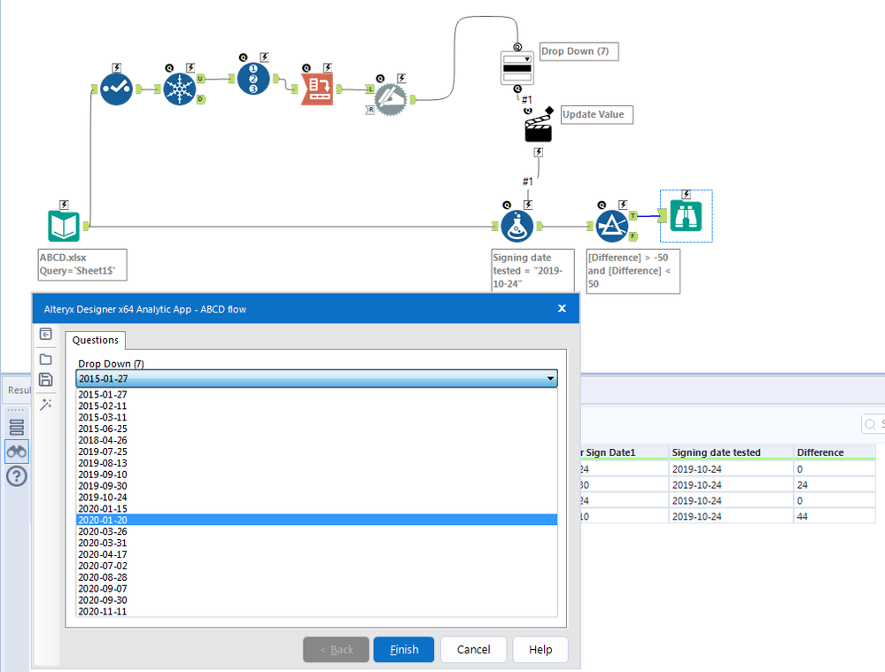Choose 2020-11-11 from the dropdown list
Image resolution: width=885 pixels, height=672 pixels.
point(316,611)
